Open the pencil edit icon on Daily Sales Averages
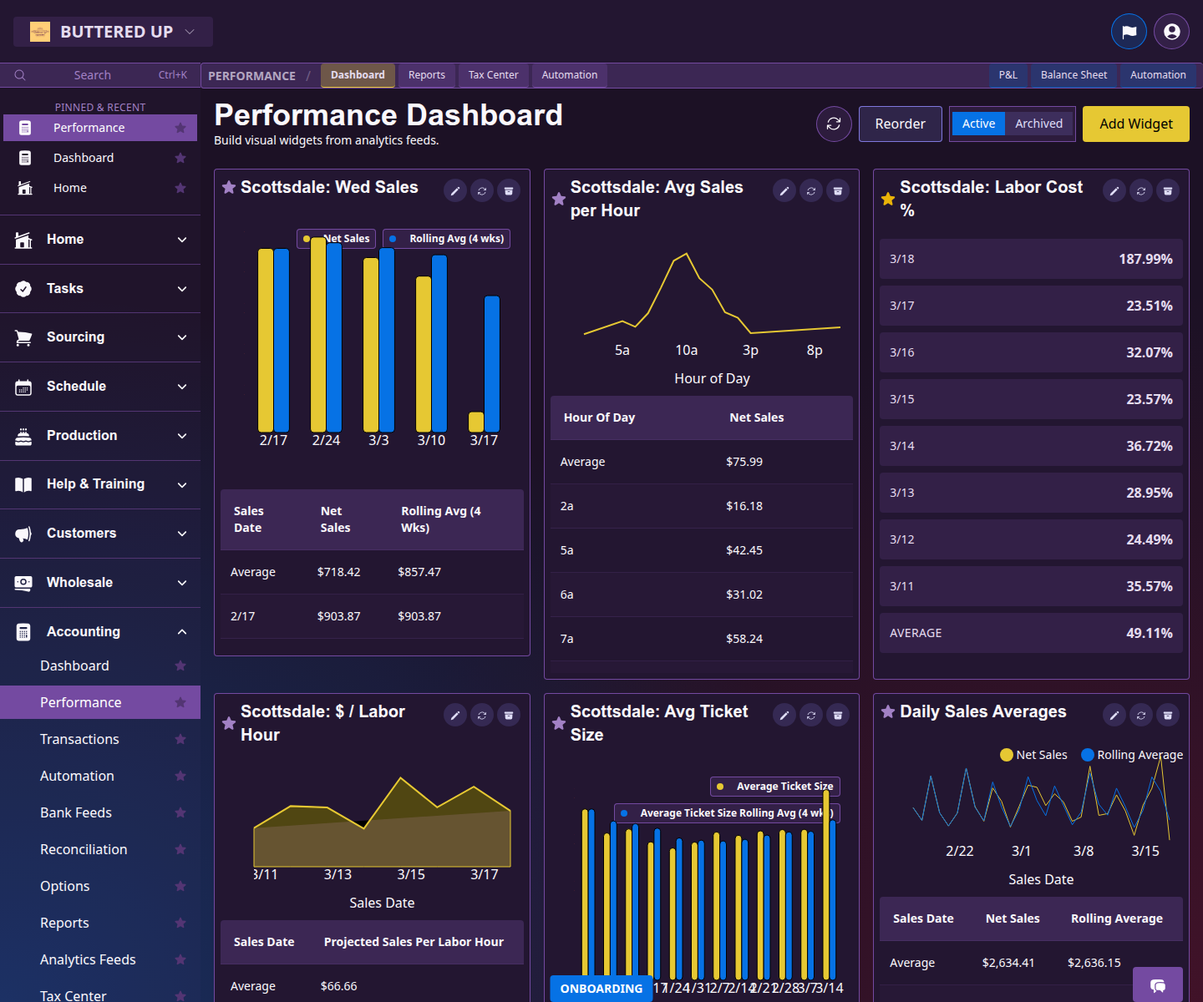Image resolution: width=1203 pixels, height=1002 pixels. pyautogui.click(x=1114, y=715)
